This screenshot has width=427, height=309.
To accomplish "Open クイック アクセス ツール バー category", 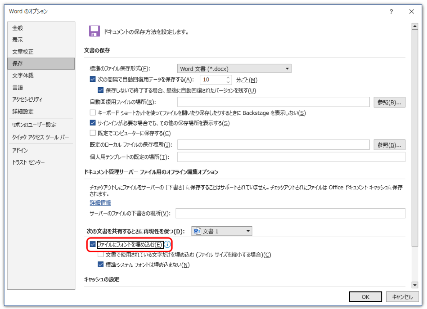I will tap(41, 137).
